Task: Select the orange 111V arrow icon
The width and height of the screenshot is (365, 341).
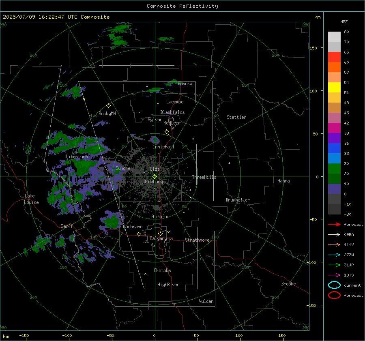Action: (x=334, y=244)
